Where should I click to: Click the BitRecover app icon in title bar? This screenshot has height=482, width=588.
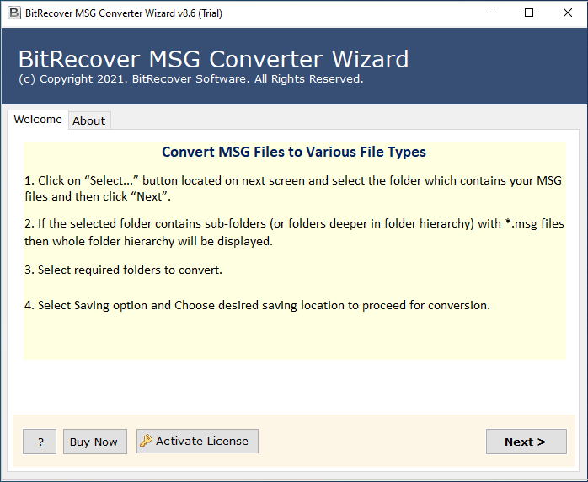(13, 13)
